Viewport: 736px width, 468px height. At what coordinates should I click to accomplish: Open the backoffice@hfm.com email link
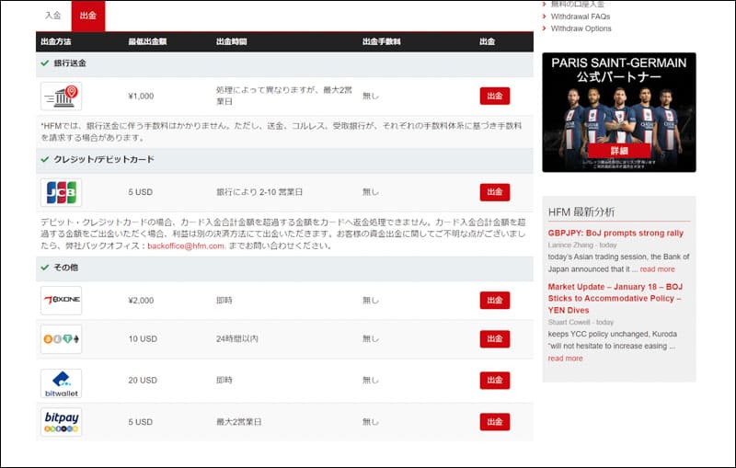click(185, 246)
